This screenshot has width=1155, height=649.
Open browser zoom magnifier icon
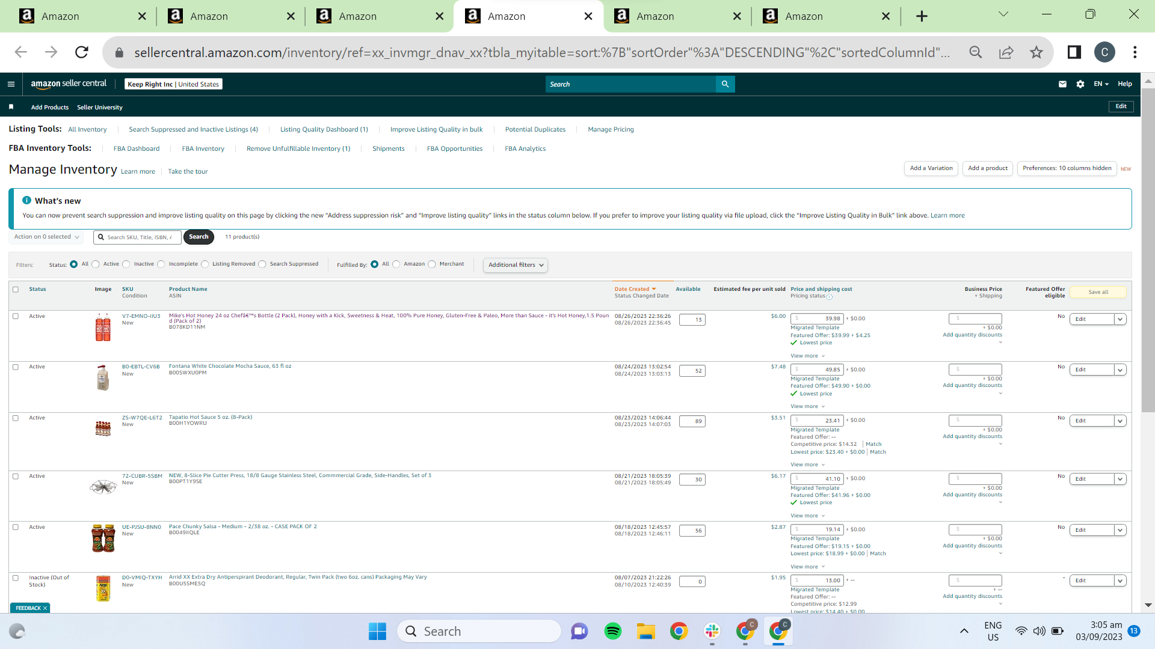tap(976, 52)
